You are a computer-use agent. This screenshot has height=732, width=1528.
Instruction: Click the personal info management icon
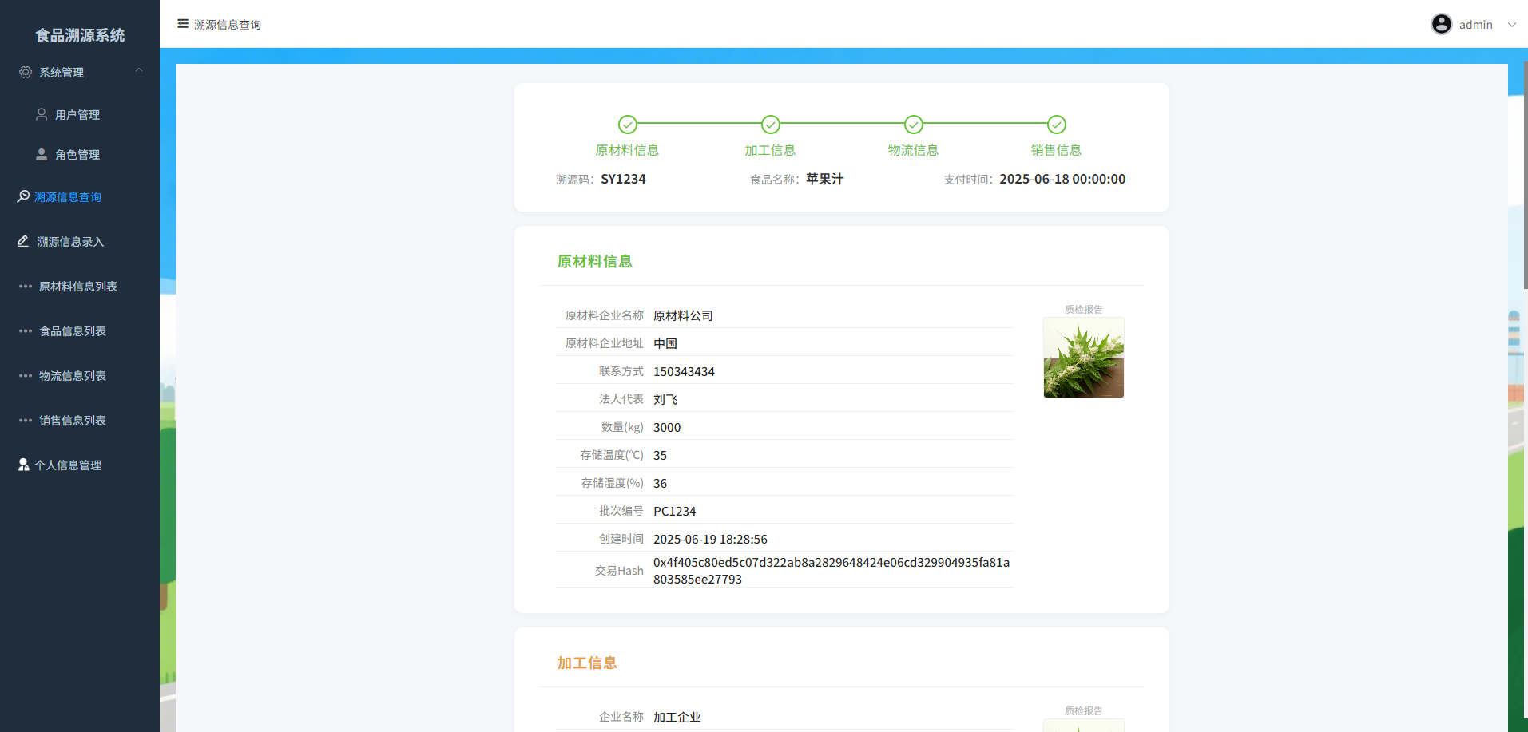point(24,465)
